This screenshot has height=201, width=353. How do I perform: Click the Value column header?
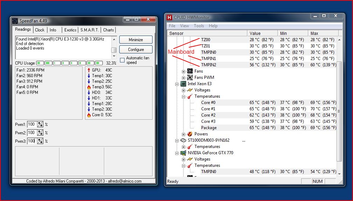[262, 33]
